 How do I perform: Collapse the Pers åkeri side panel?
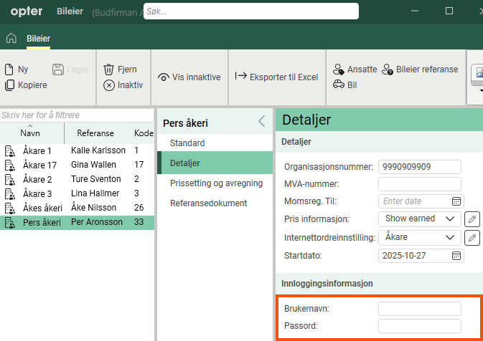[x=261, y=122]
